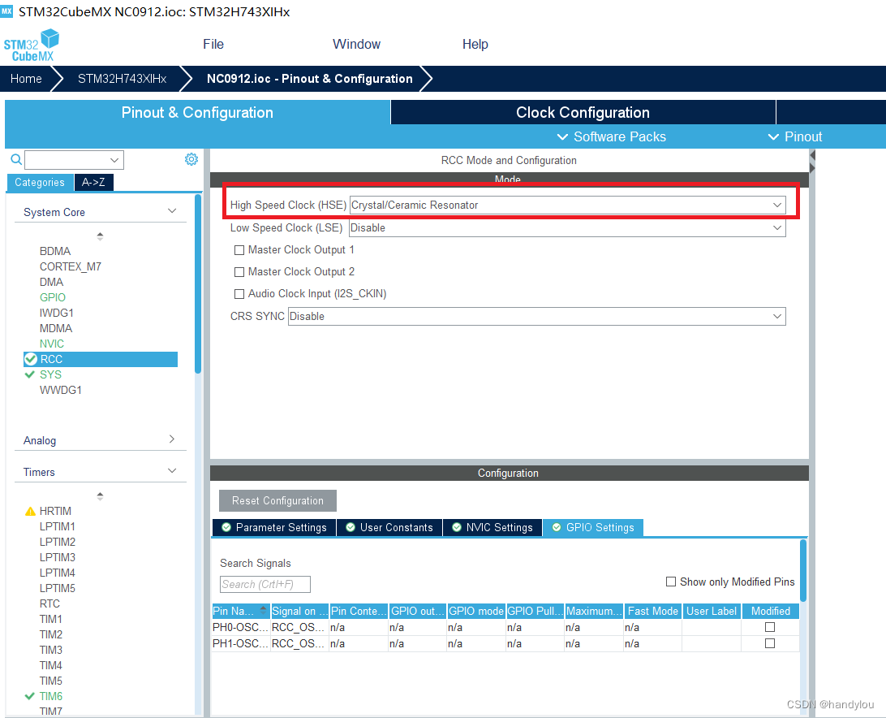Select the PH1-OSC pin row
The image size is (886, 718).
click(505, 644)
